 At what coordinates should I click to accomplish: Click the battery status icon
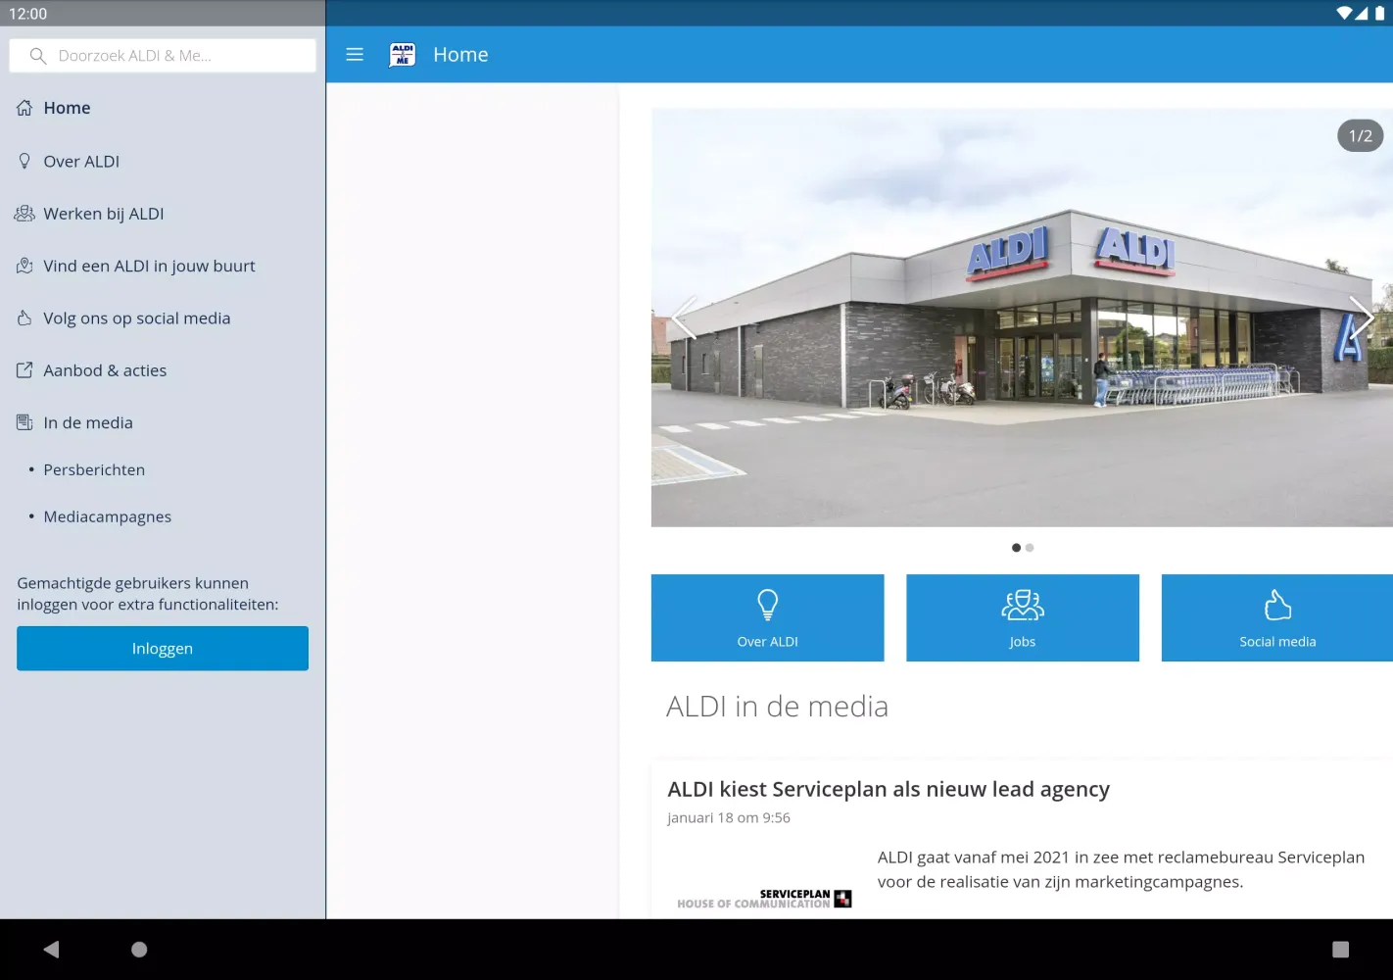[1379, 13]
